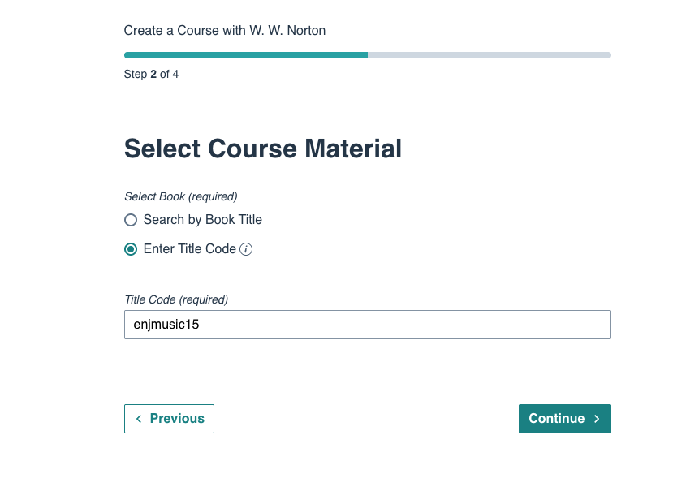Click into the Title Code input field
The image size is (686, 478).
point(367,325)
